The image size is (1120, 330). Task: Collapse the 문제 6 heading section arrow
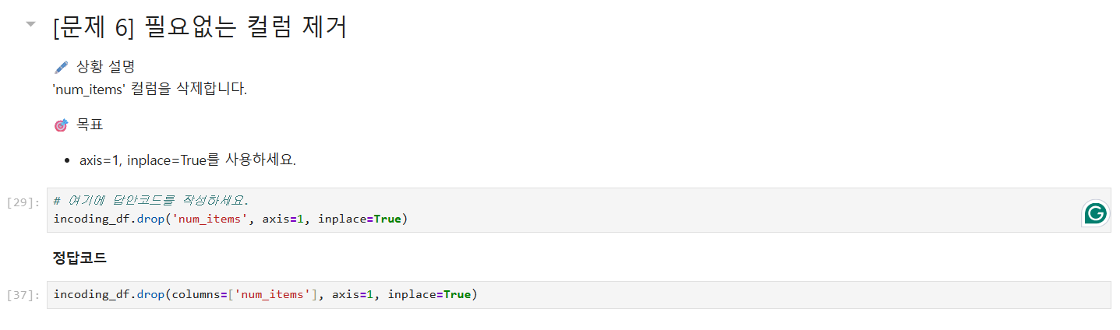coord(30,24)
